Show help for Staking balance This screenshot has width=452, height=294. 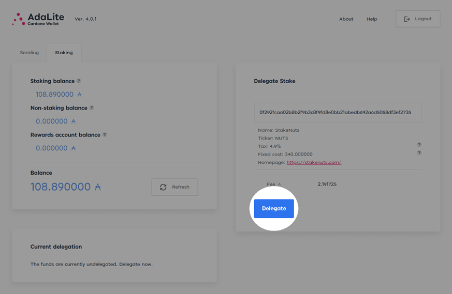click(78, 81)
